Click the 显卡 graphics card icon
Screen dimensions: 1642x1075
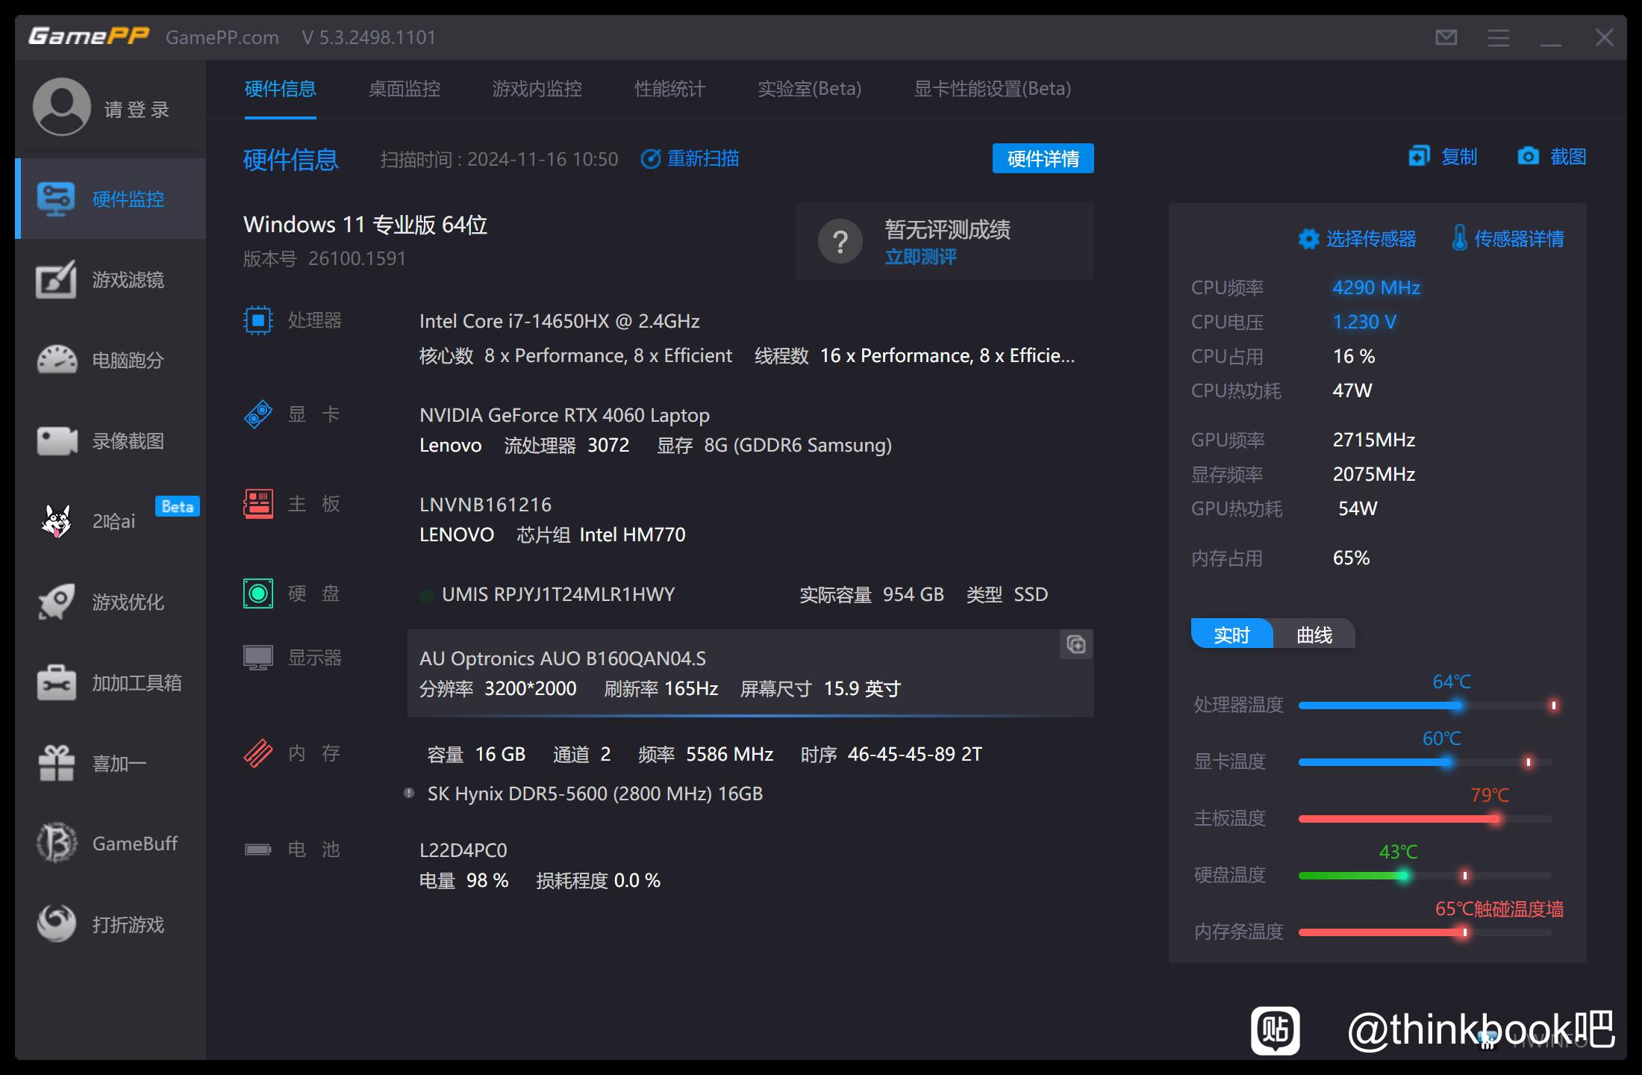(258, 414)
